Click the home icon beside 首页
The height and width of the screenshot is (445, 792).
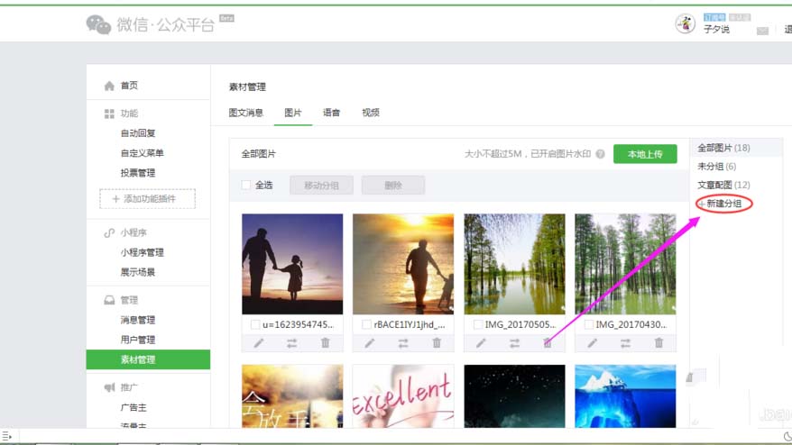click(109, 86)
